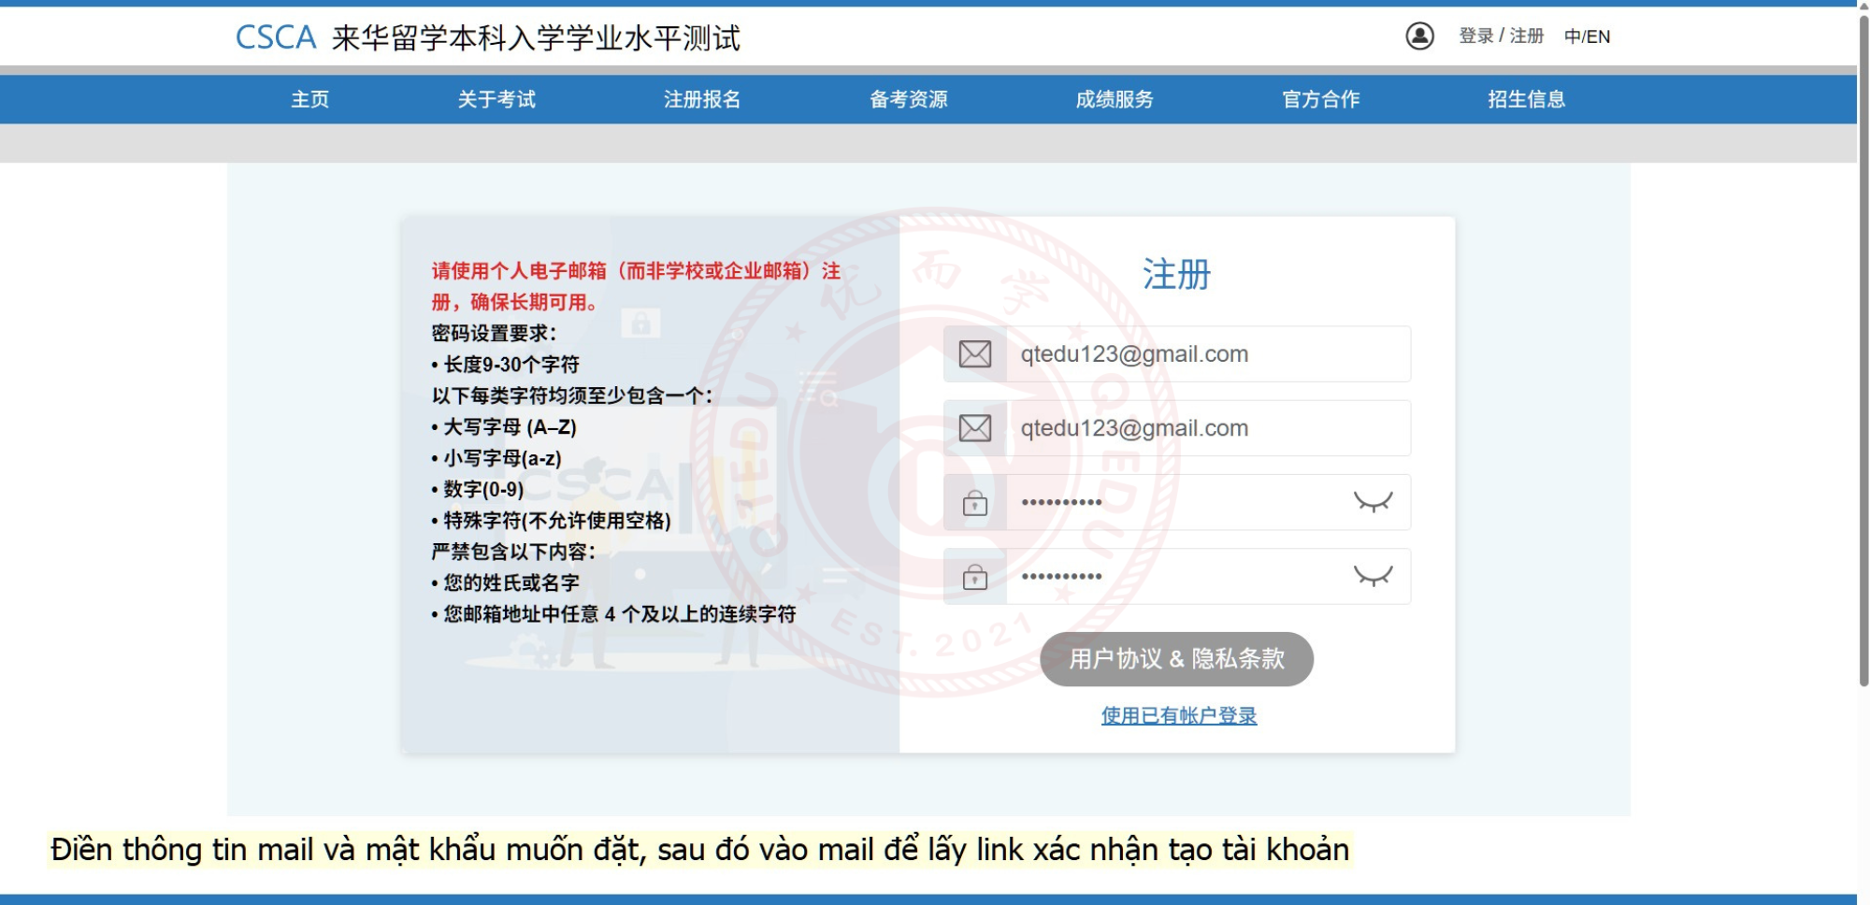Click the envelope icon in first email field
Image resolution: width=1870 pixels, height=905 pixels.
point(974,354)
